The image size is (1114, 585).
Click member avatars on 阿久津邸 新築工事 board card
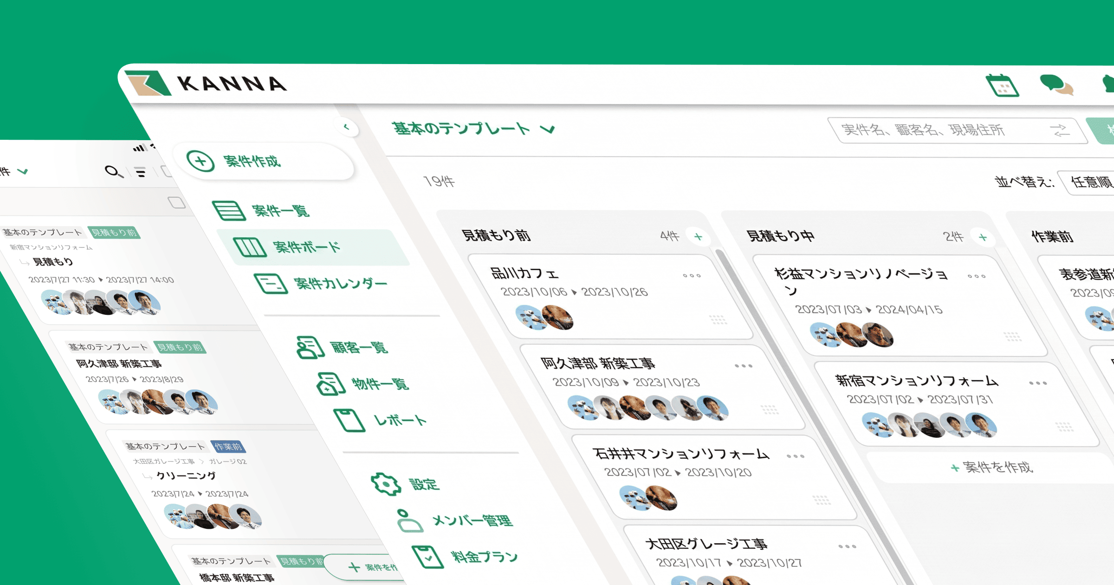[x=648, y=408]
